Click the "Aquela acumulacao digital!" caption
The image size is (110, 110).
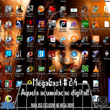click(55, 92)
